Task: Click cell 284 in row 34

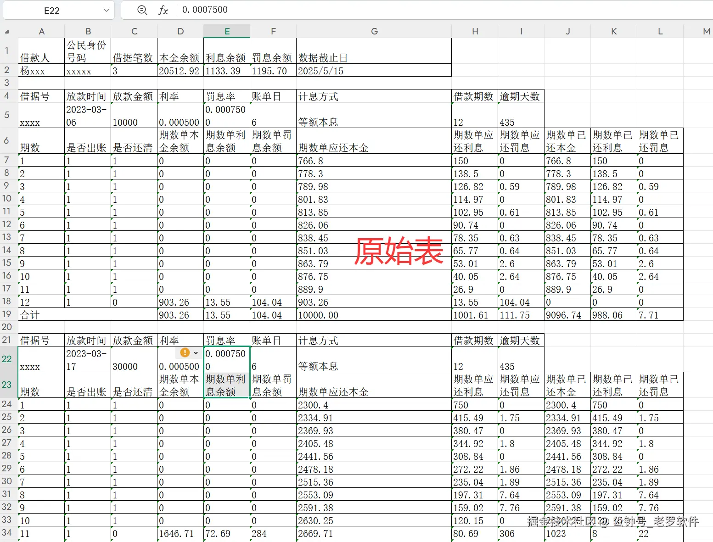Action: click(273, 533)
